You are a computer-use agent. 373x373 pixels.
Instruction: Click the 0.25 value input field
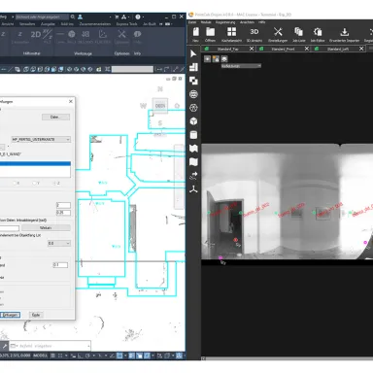(x=63, y=213)
